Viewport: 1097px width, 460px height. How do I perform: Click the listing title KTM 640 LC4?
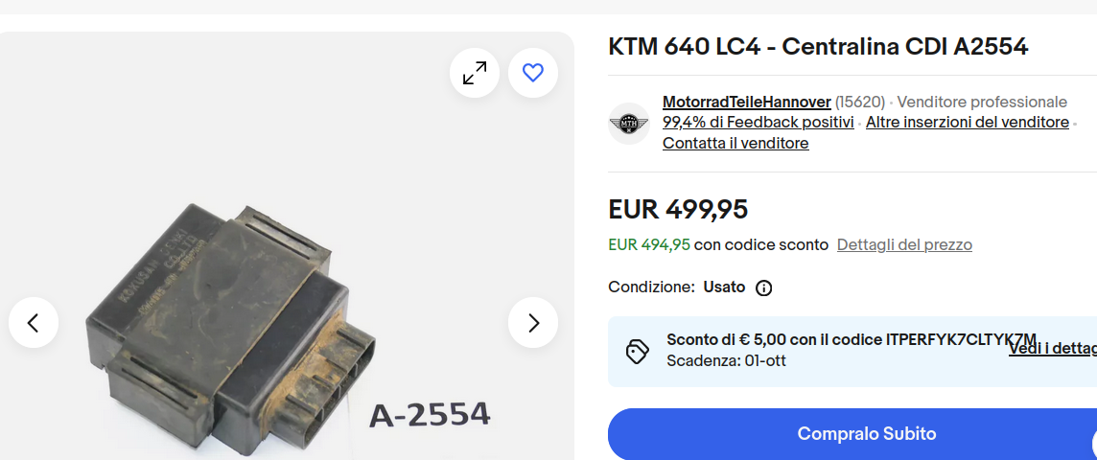pos(818,47)
